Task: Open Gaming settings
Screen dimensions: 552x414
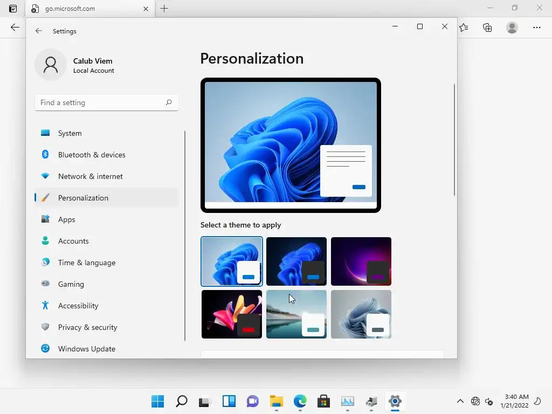Action: [x=106, y=284]
